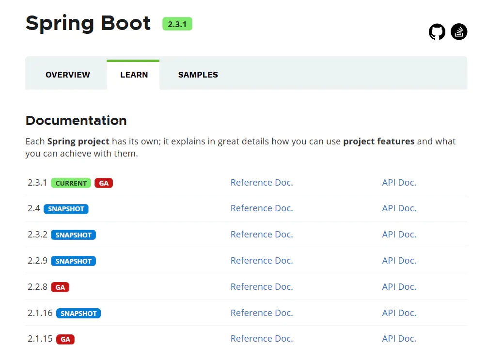Open Reference Doc. for 2.2.9 snapshot

click(x=262, y=260)
